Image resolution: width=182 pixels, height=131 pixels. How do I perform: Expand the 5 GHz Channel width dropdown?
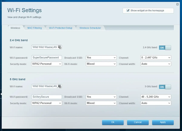click(156, 103)
